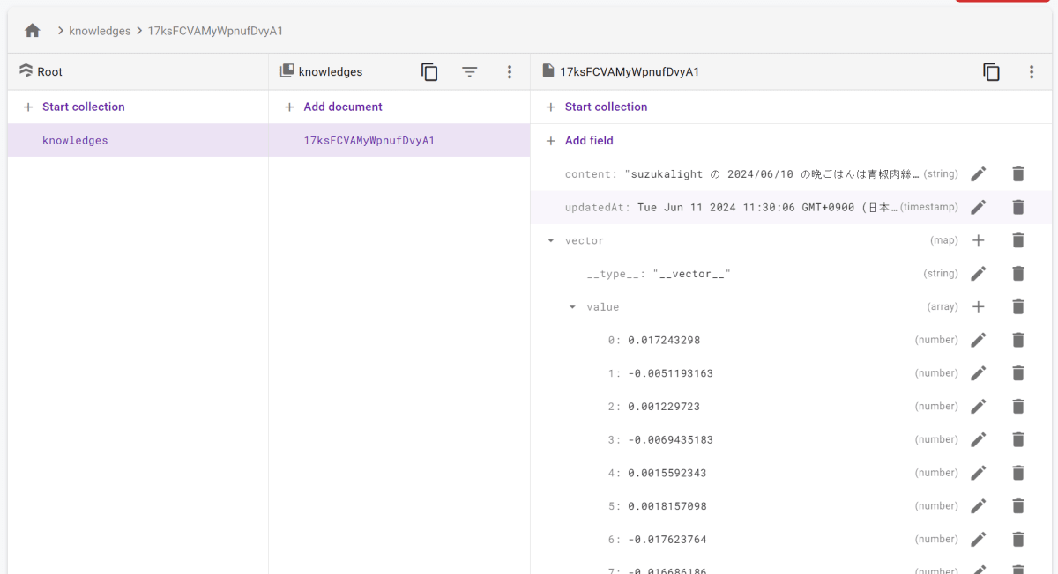Image resolution: width=1058 pixels, height=574 pixels.
Task: Select document 17ksFCVAMyWpnufDvyA1 in list
Action: pyautogui.click(x=399, y=140)
